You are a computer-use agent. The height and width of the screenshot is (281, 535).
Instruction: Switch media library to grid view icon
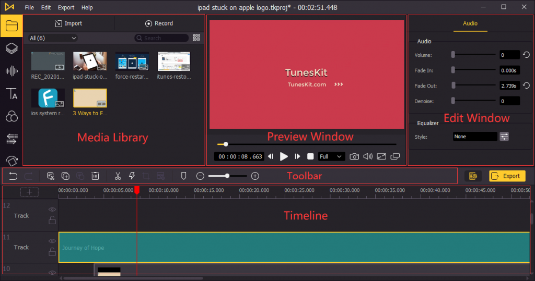pyautogui.click(x=197, y=38)
